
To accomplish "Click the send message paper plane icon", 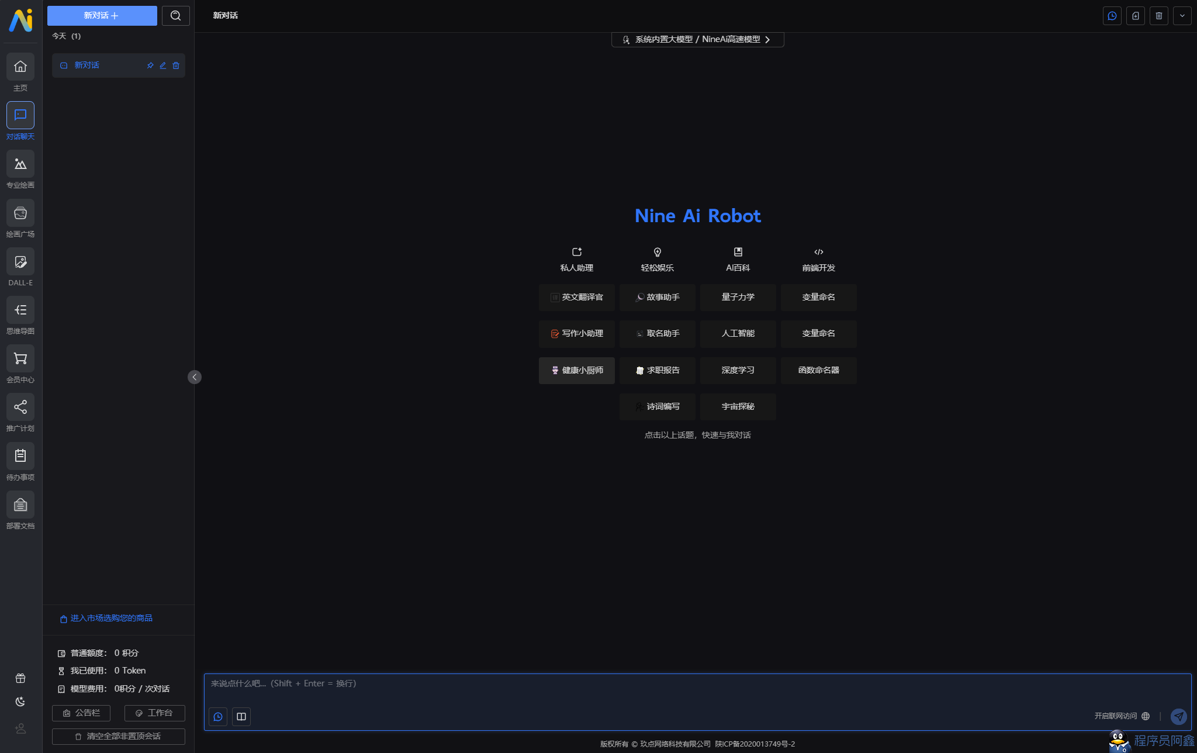I will pos(1178,716).
